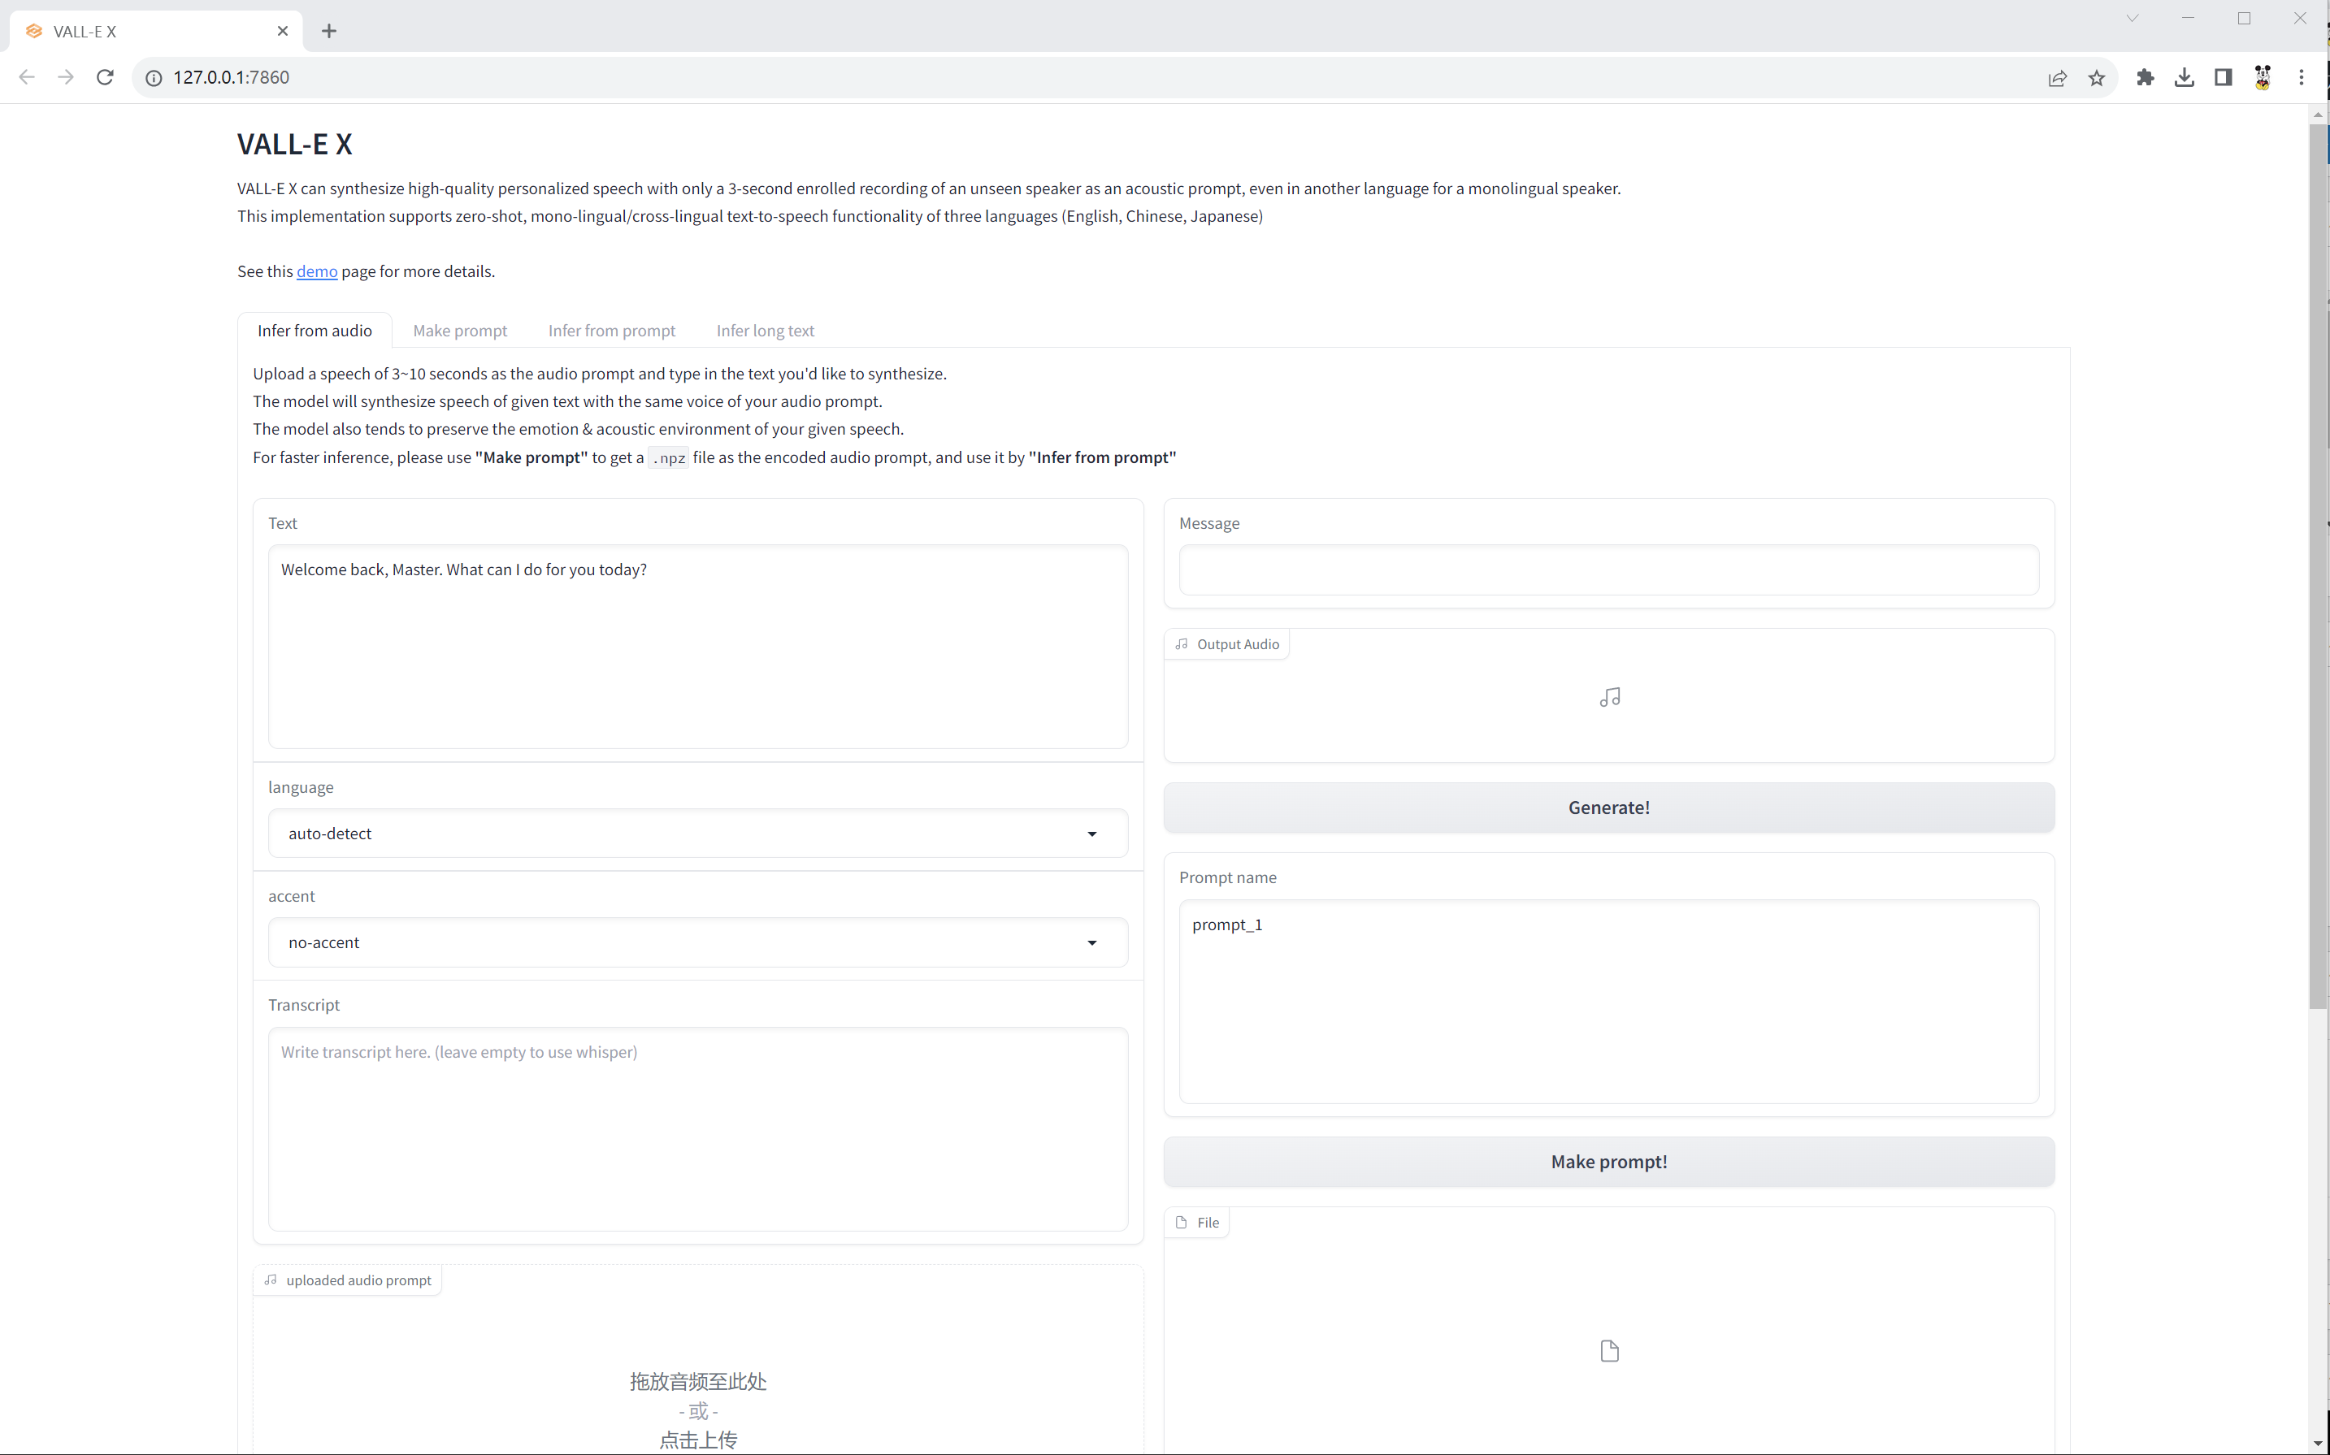2330x1455 pixels.
Task: Expand the accent no-accent dropdown
Action: pyautogui.click(x=698, y=942)
